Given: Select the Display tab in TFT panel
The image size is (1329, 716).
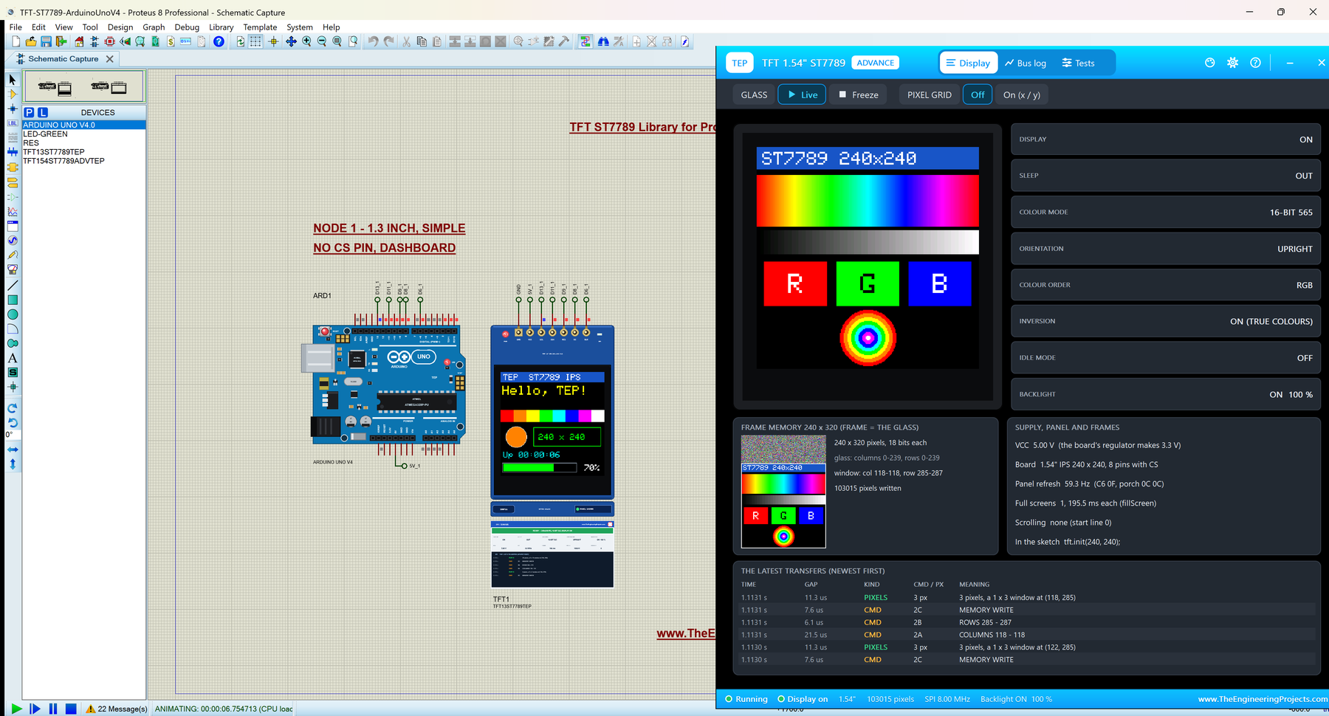Looking at the screenshot, I should [x=968, y=63].
